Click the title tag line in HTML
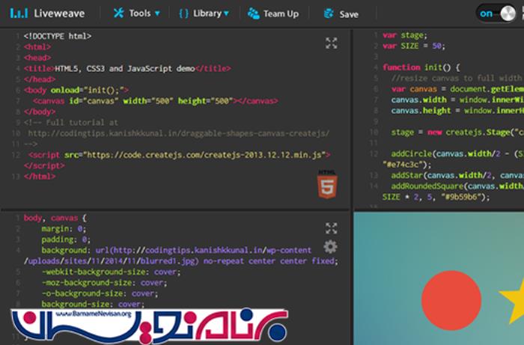524x345 pixels. click(x=127, y=68)
